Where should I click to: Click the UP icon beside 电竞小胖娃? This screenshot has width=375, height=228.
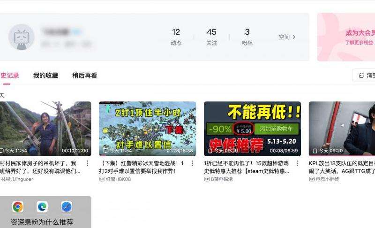(x=312, y=179)
